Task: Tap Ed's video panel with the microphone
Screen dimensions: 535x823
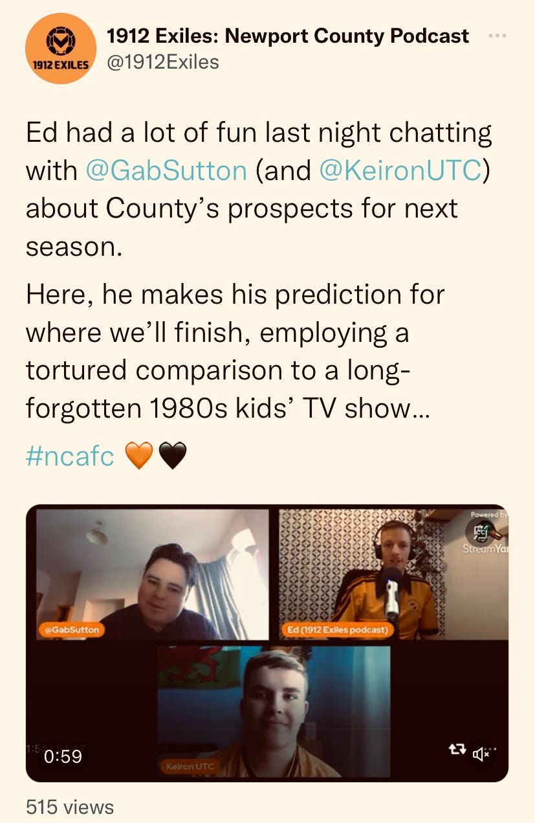Action: click(x=393, y=574)
